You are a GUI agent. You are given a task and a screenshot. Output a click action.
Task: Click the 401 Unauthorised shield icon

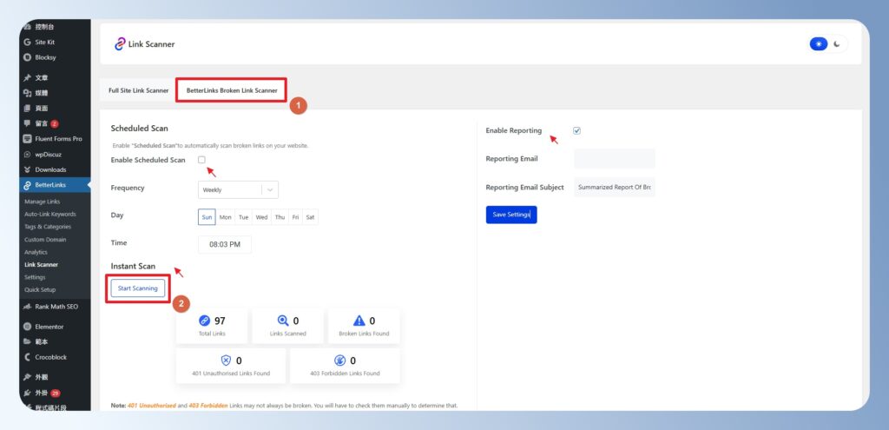(226, 361)
